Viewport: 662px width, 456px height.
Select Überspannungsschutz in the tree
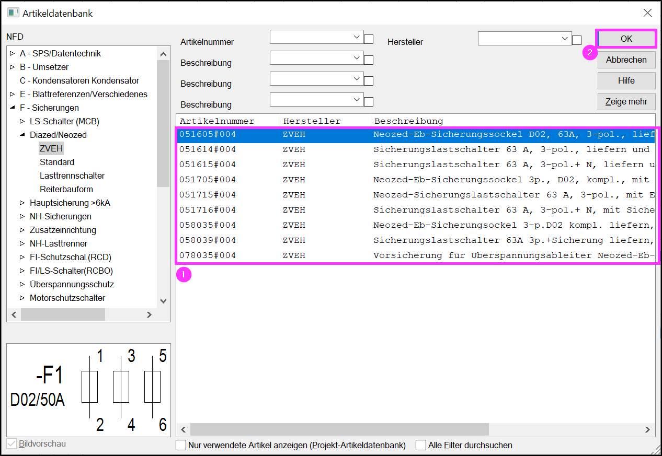click(x=72, y=284)
